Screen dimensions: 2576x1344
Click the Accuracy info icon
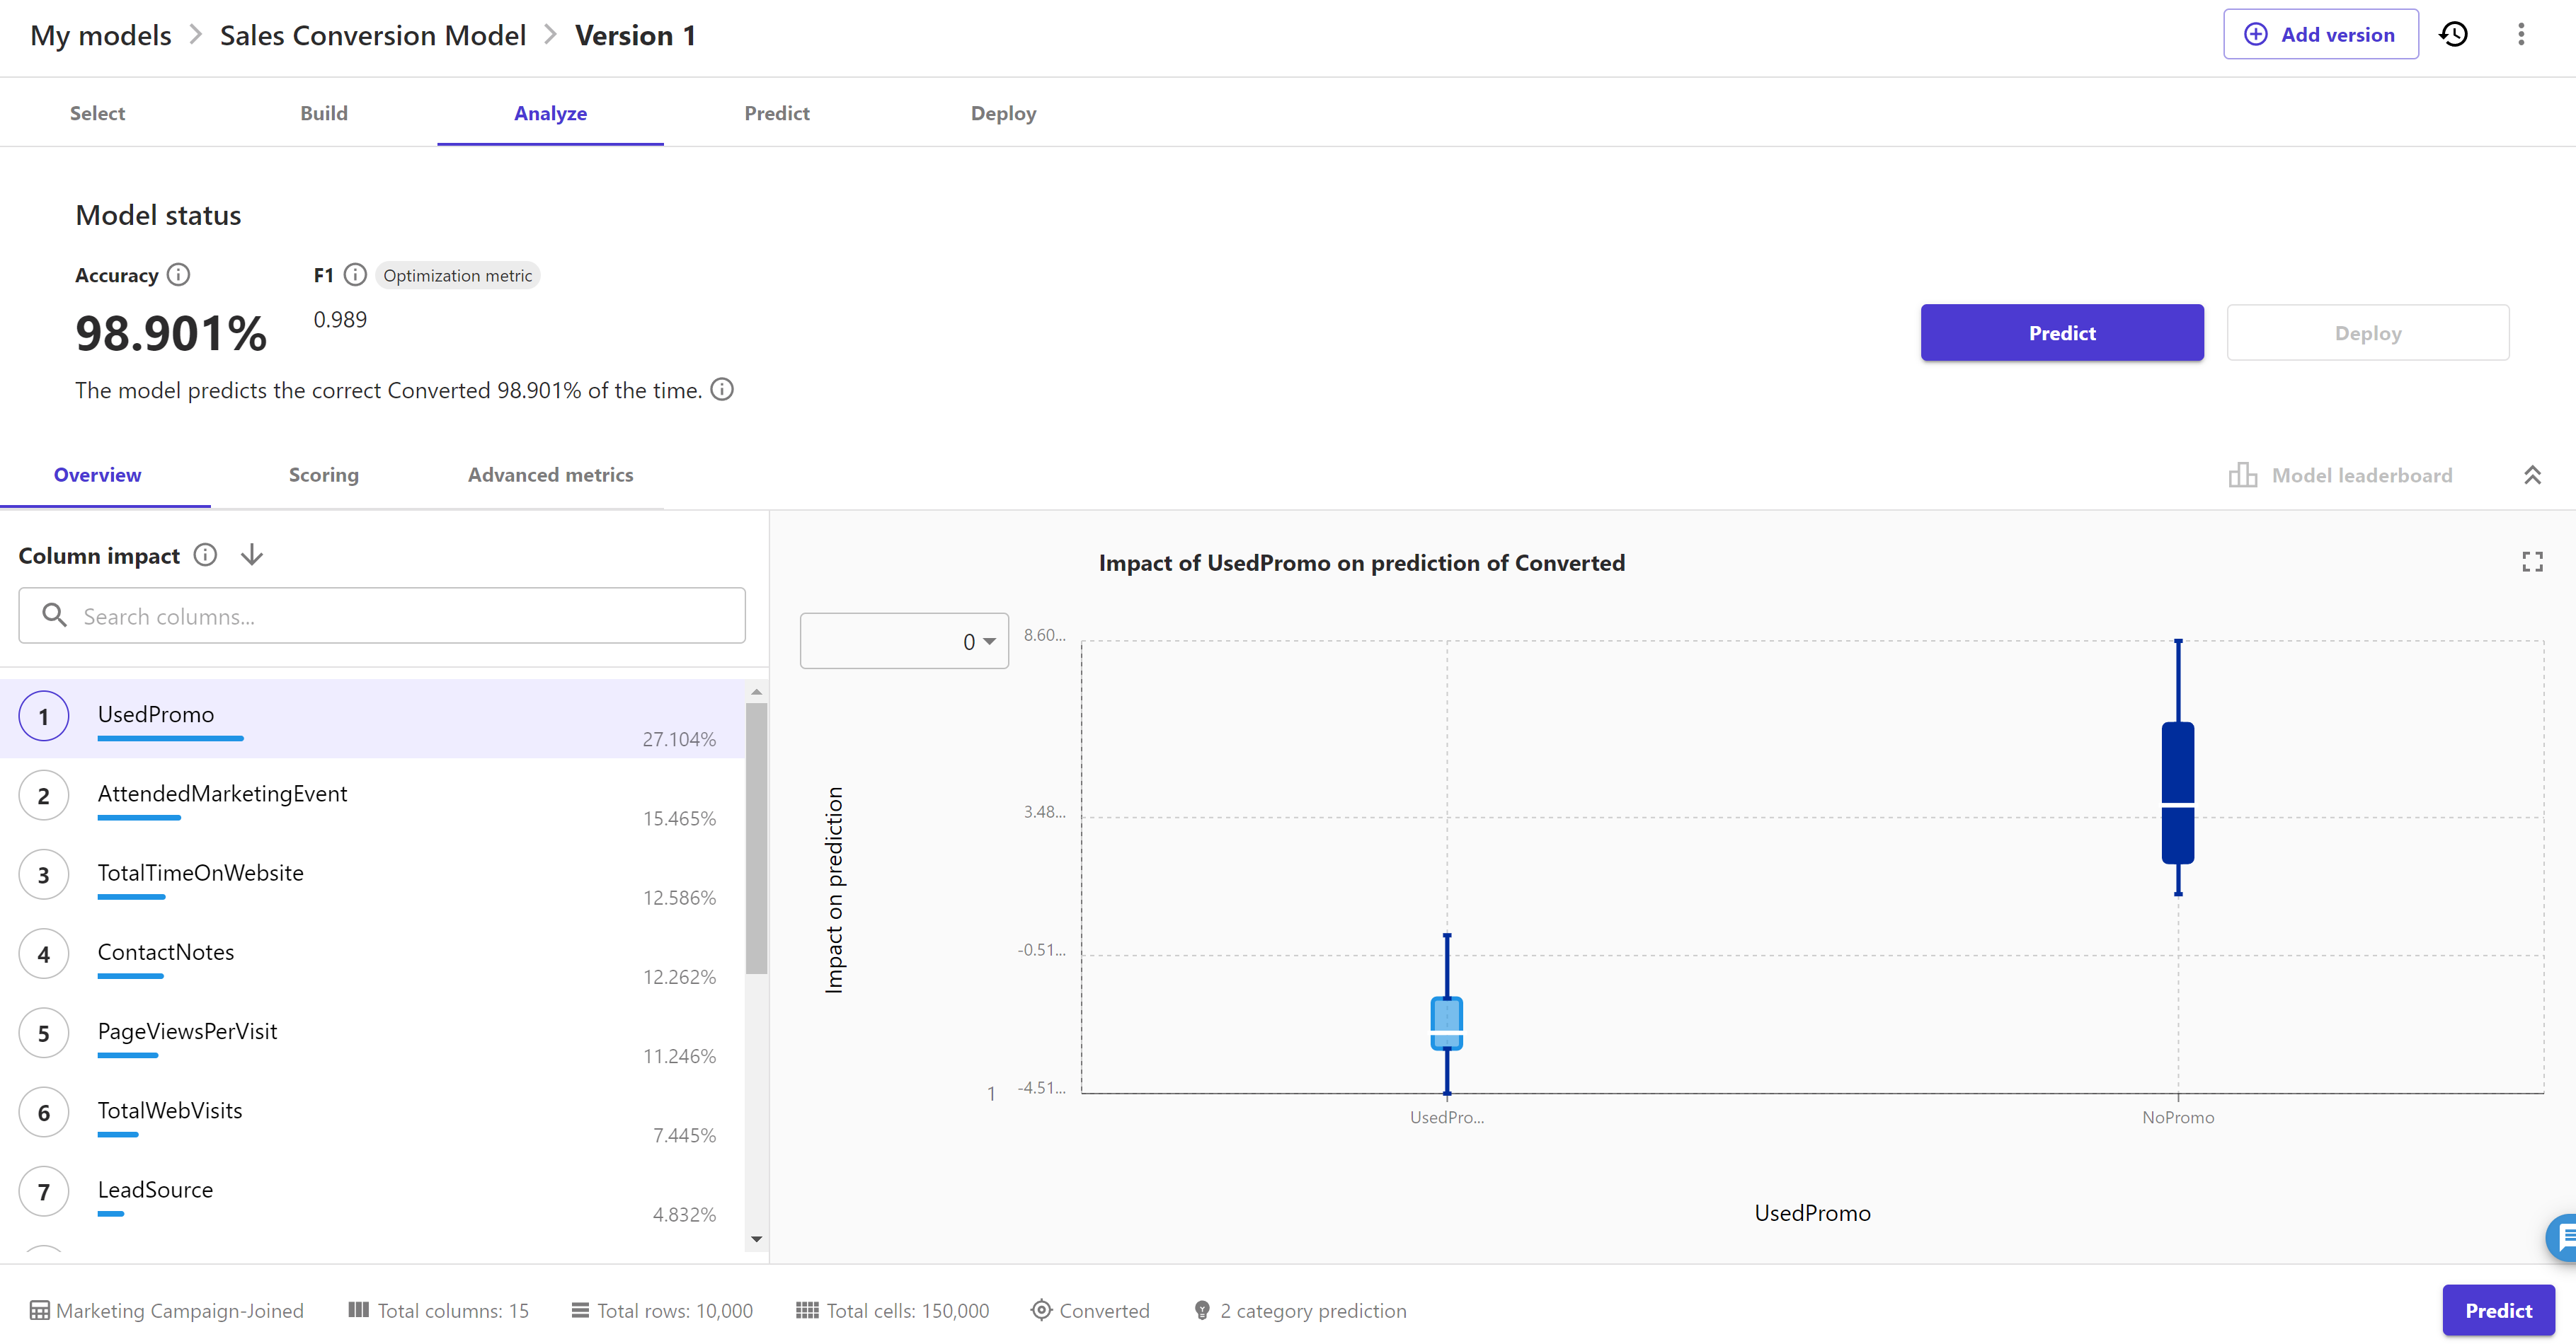(x=178, y=274)
